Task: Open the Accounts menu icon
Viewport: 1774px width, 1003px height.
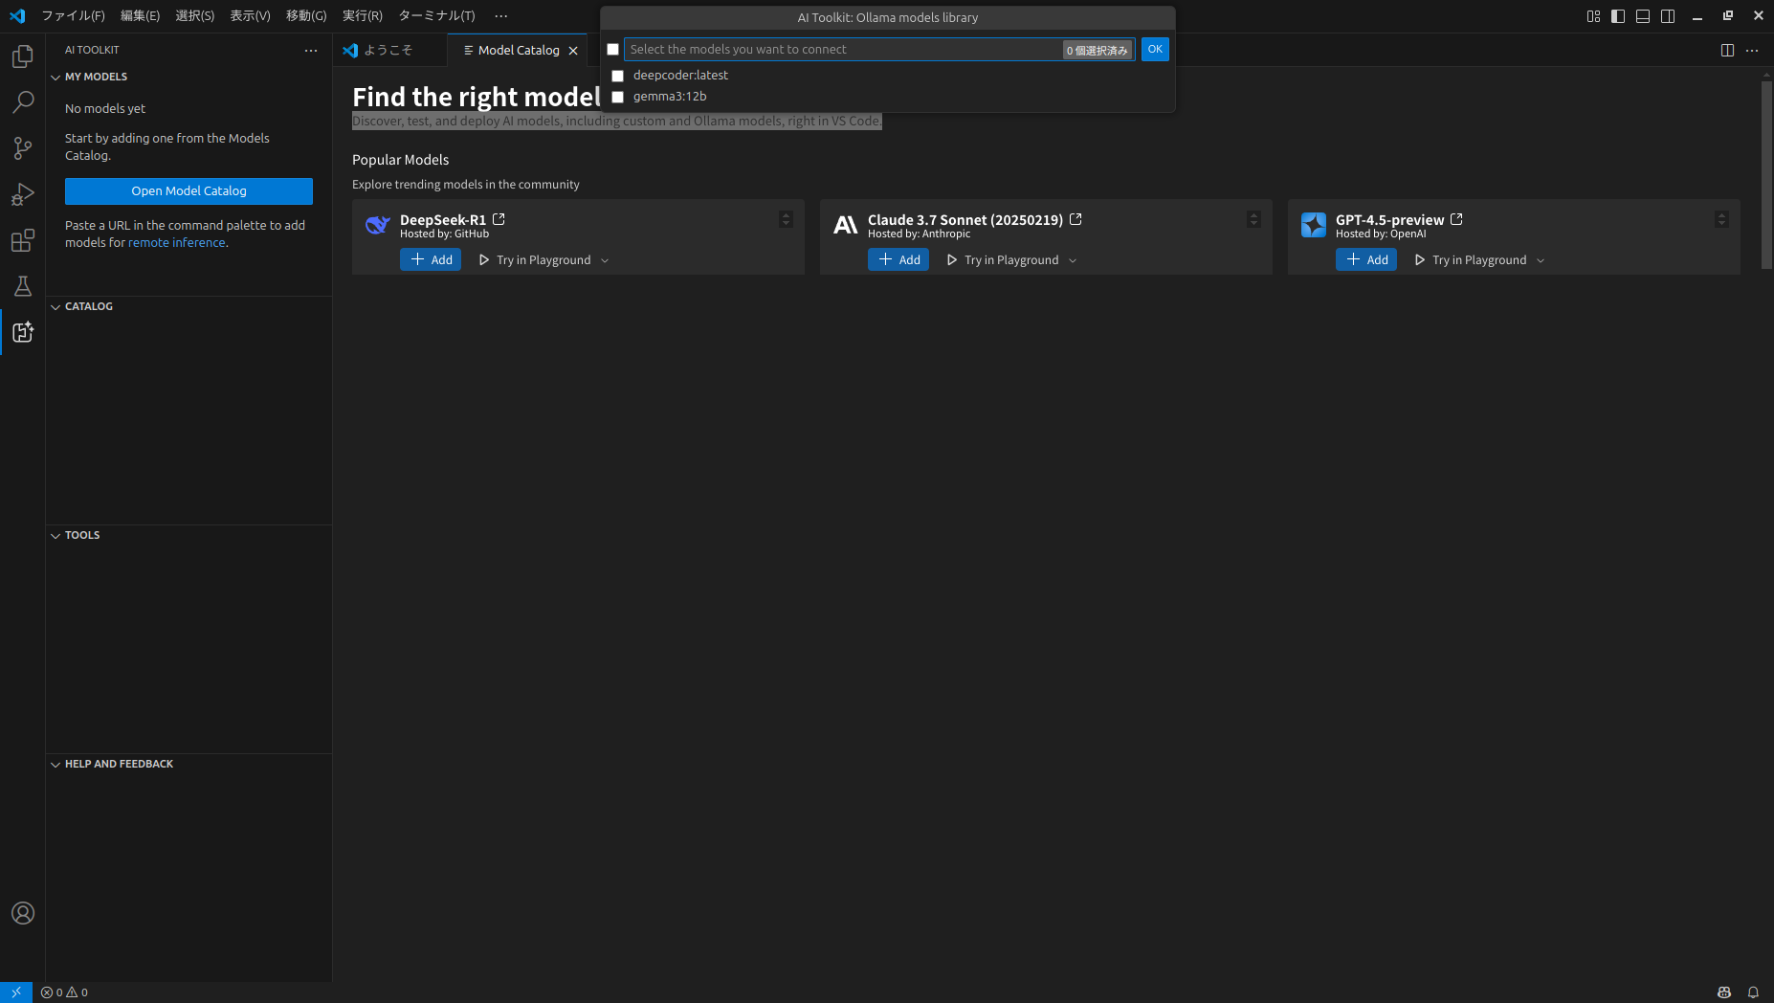Action: pyautogui.click(x=23, y=913)
